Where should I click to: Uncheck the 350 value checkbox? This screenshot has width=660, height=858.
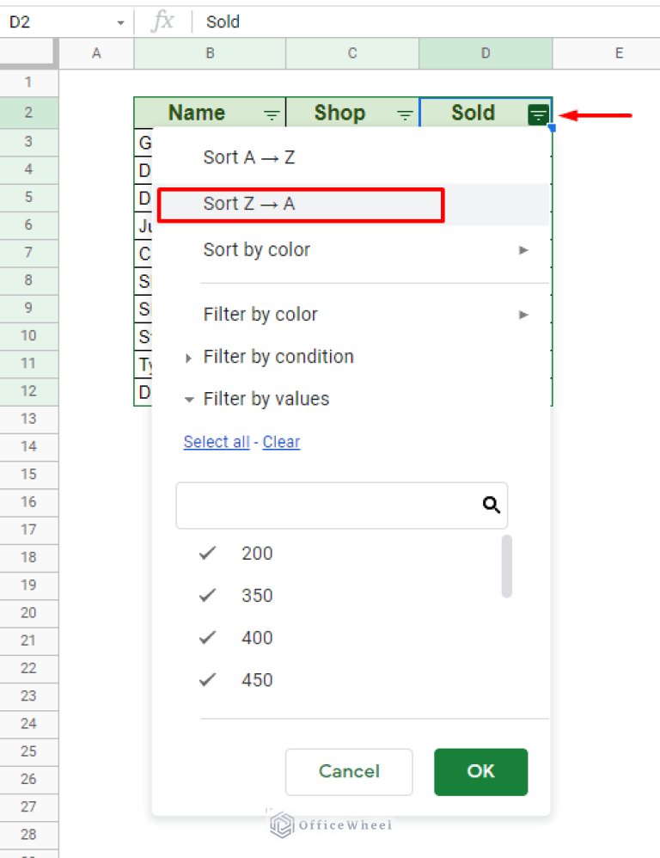point(207,596)
